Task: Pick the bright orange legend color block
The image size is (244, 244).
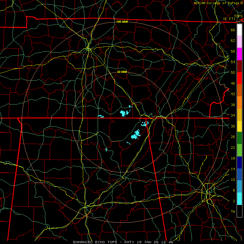Action: (x=239, y=102)
